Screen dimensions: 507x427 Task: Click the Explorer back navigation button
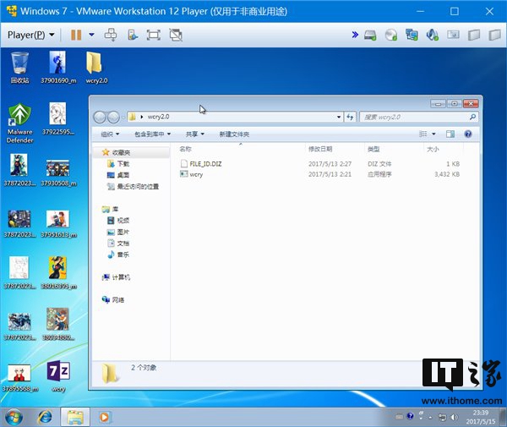click(x=101, y=117)
